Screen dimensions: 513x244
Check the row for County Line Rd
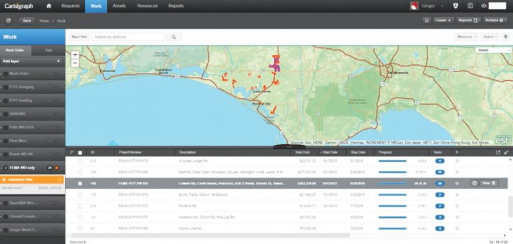[x=80, y=228]
